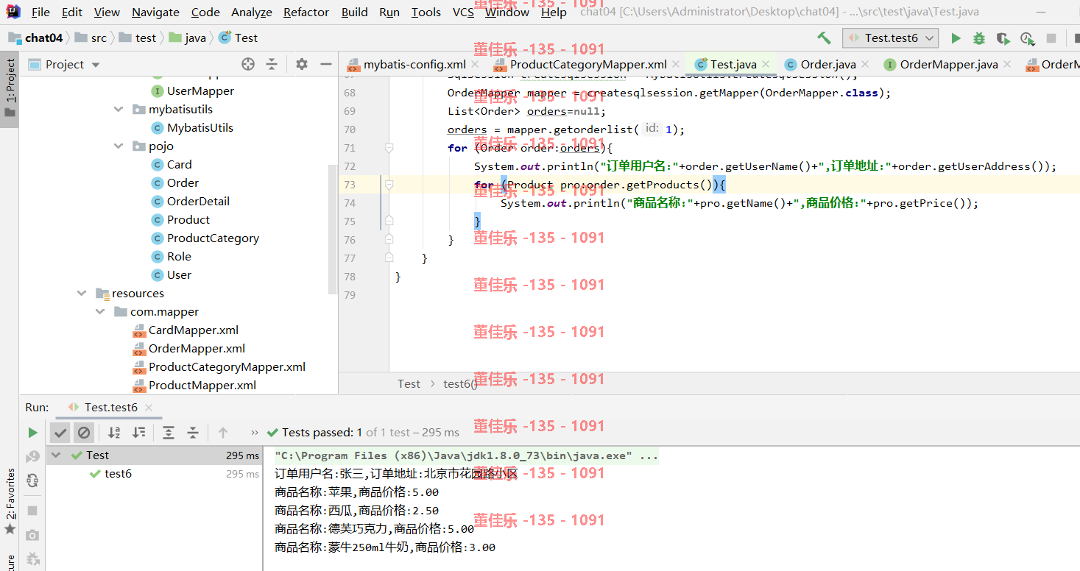Select ProductCategory class in Project tree
The width and height of the screenshot is (1080, 571).
coord(213,238)
